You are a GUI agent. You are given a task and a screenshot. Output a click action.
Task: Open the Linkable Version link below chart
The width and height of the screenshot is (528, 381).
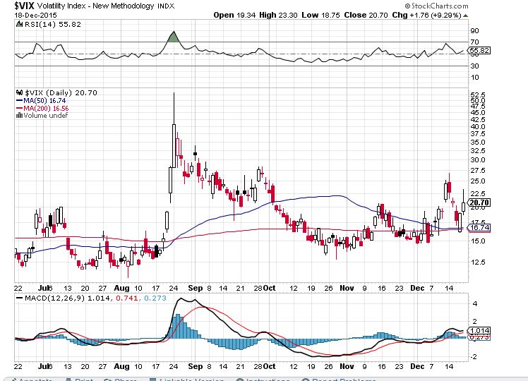[187, 380]
